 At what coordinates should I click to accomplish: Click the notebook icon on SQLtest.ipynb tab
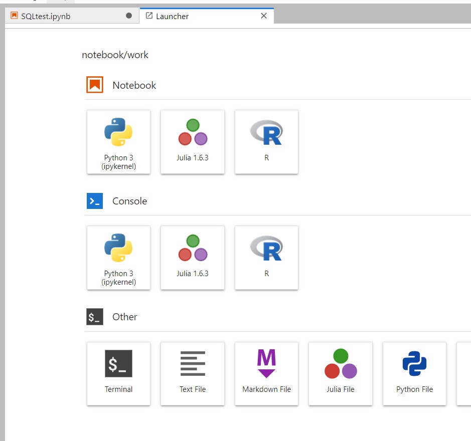(x=14, y=16)
